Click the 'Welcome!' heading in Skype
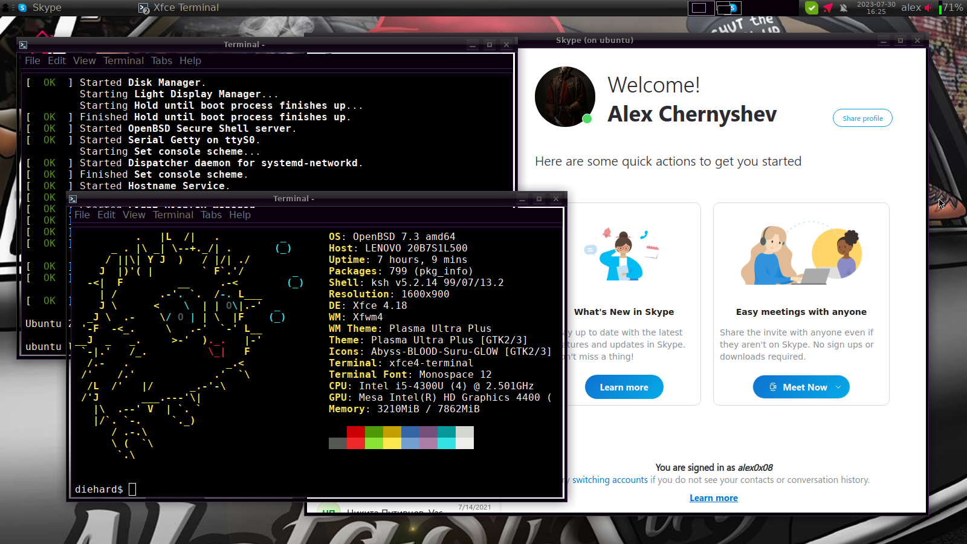The width and height of the screenshot is (967, 544). pos(653,85)
